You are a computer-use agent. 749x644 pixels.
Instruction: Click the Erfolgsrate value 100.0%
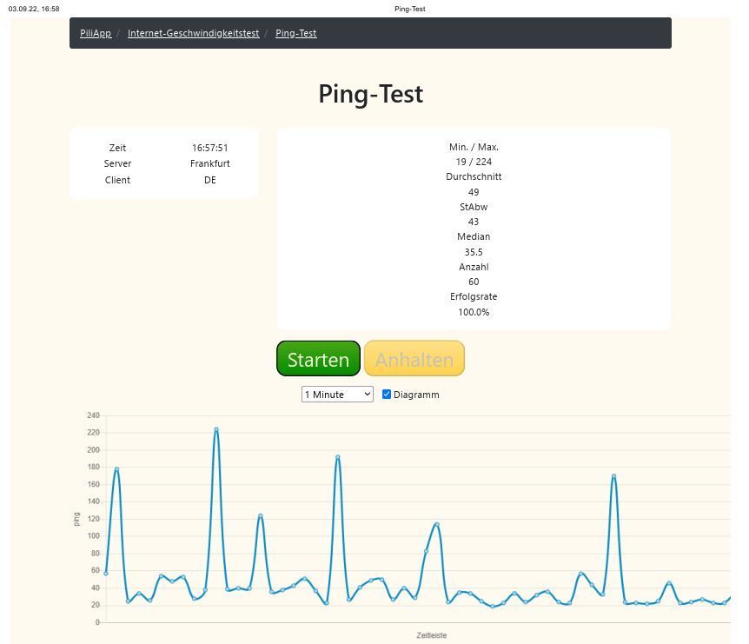474,312
